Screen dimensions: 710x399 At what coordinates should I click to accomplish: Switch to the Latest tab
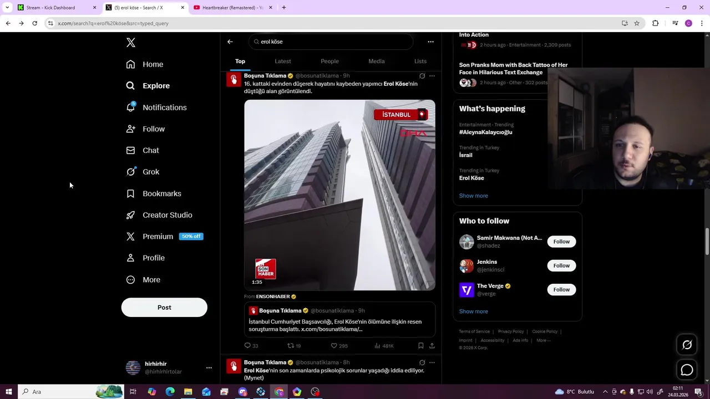pos(283,61)
